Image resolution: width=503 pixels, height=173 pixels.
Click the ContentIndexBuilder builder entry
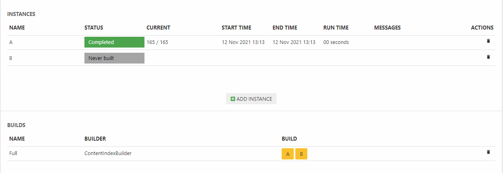click(108, 153)
